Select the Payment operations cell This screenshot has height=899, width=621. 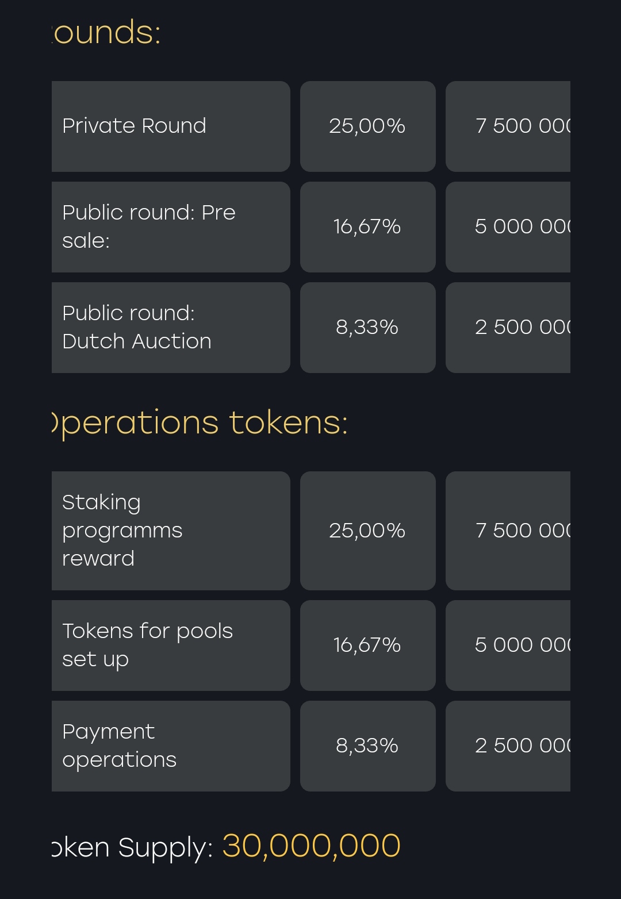[x=171, y=746]
